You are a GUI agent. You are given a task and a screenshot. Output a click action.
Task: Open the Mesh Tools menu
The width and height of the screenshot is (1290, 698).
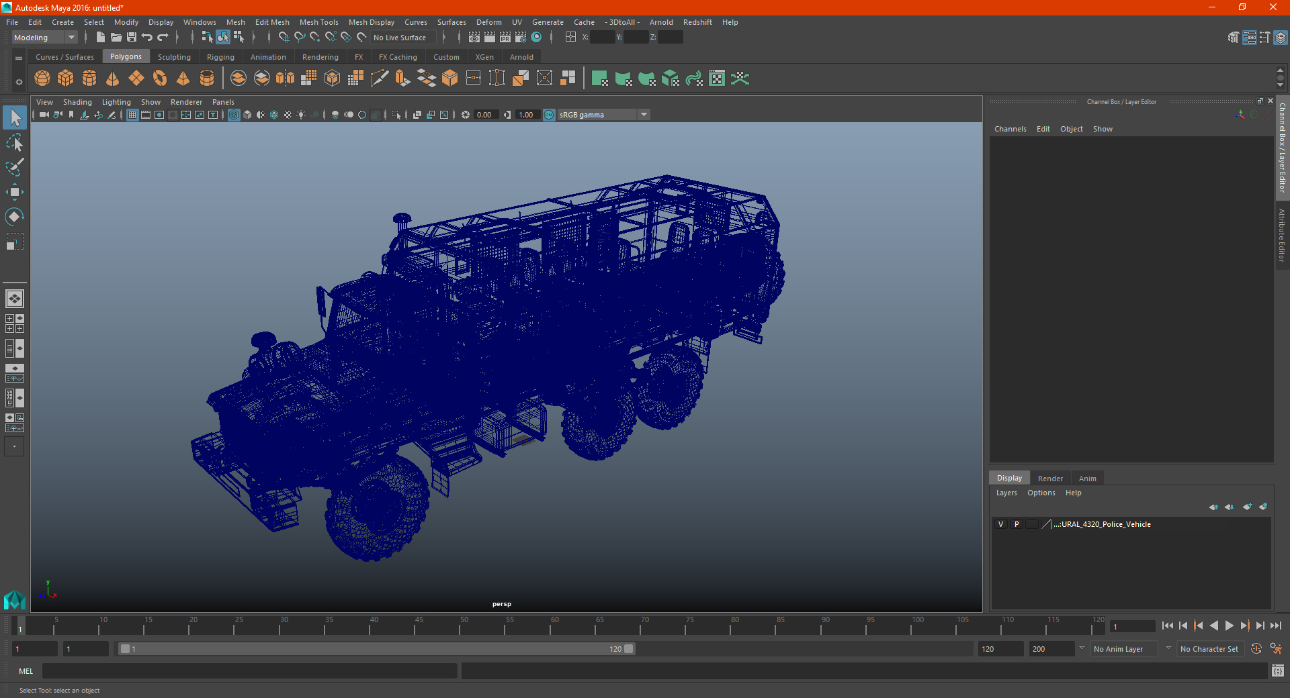coord(318,22)
